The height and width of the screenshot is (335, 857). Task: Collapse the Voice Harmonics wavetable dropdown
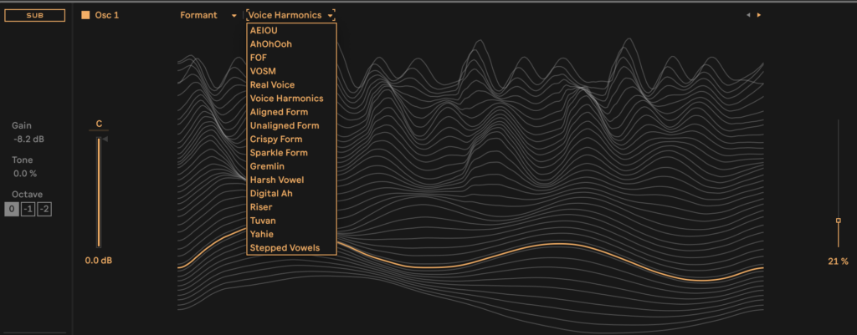[x=290, y=15]
